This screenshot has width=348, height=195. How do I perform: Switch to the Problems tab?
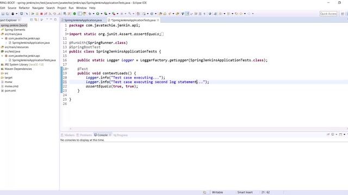[84, 135]
